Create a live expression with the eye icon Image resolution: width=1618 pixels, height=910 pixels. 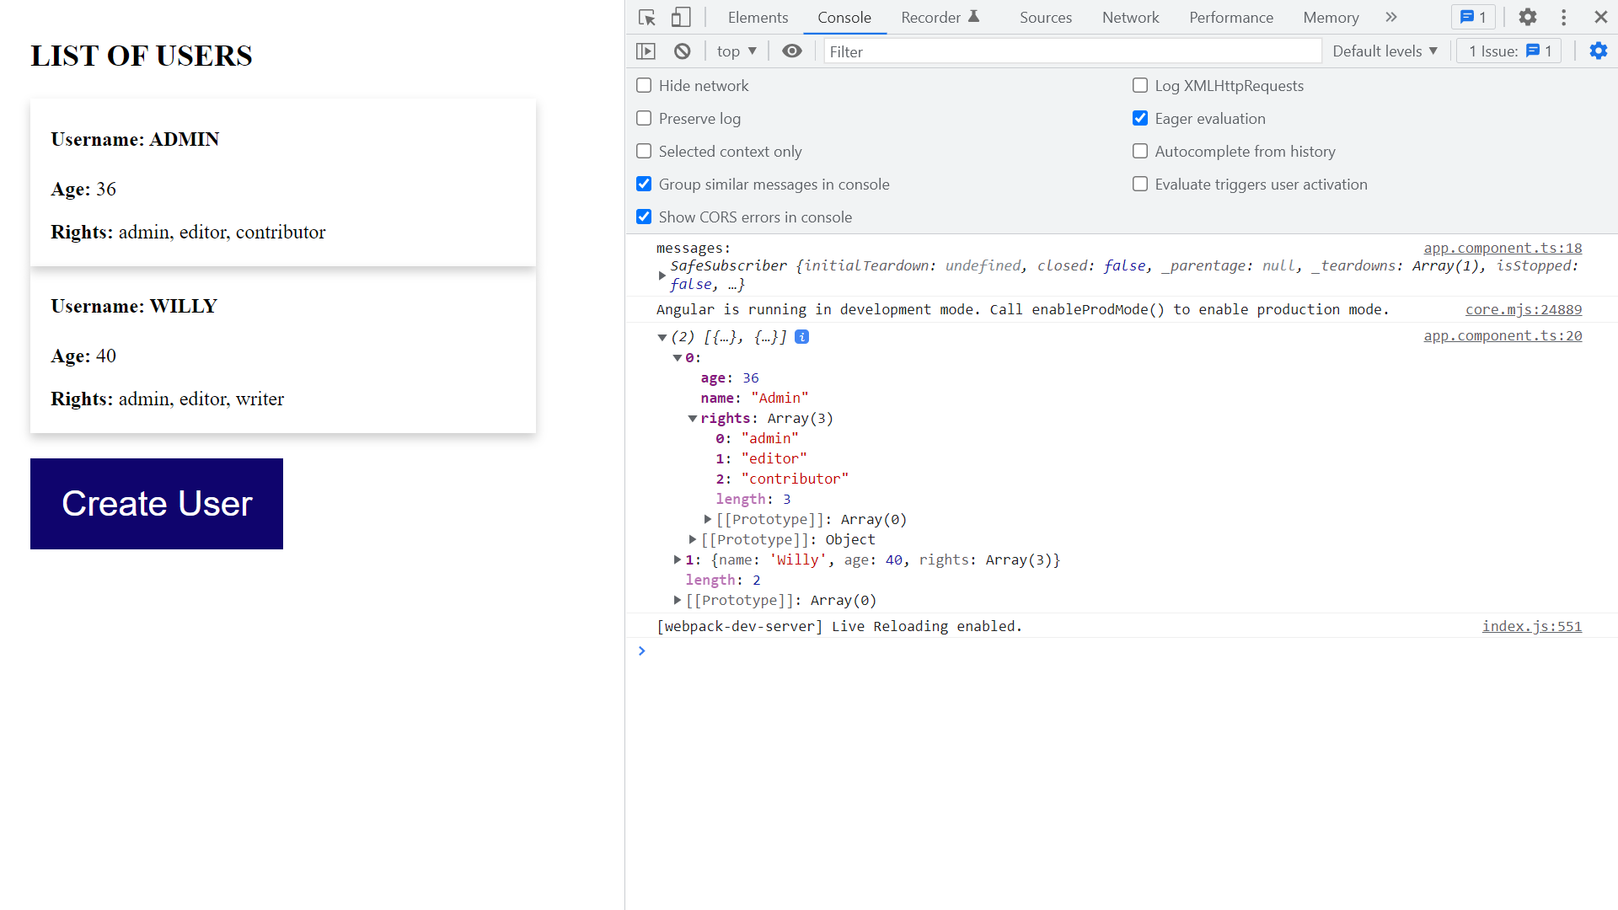[x=791, y=51]
